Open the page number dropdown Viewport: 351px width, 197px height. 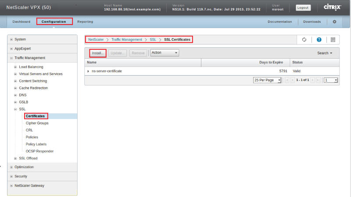tap(331, 80)
